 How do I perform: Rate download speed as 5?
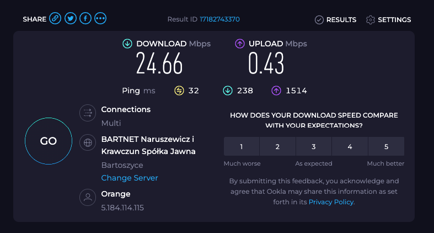click(x=386, y=146)
